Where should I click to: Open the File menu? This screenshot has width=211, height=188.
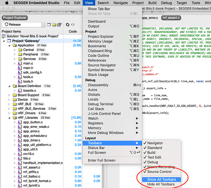pos(67,3)
